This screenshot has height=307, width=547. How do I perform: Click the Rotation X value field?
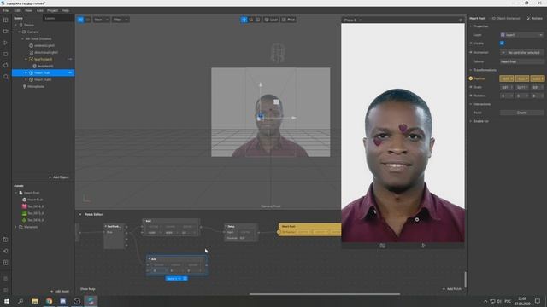click(x=507, y=96)
